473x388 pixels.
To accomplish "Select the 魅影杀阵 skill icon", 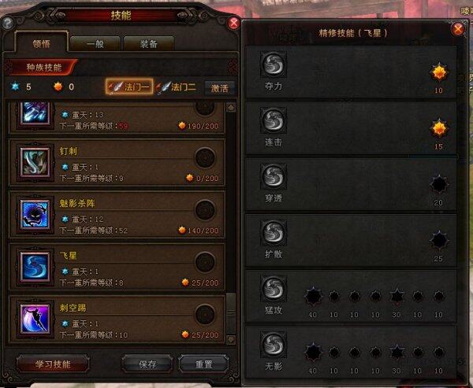I will 35,215.
